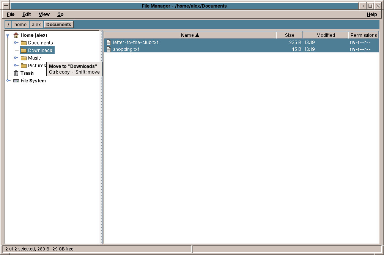Viewport: 384px width, 255px height.
Task: Select Pictures in the sidebar tree
Action: (x=37, y=65)
